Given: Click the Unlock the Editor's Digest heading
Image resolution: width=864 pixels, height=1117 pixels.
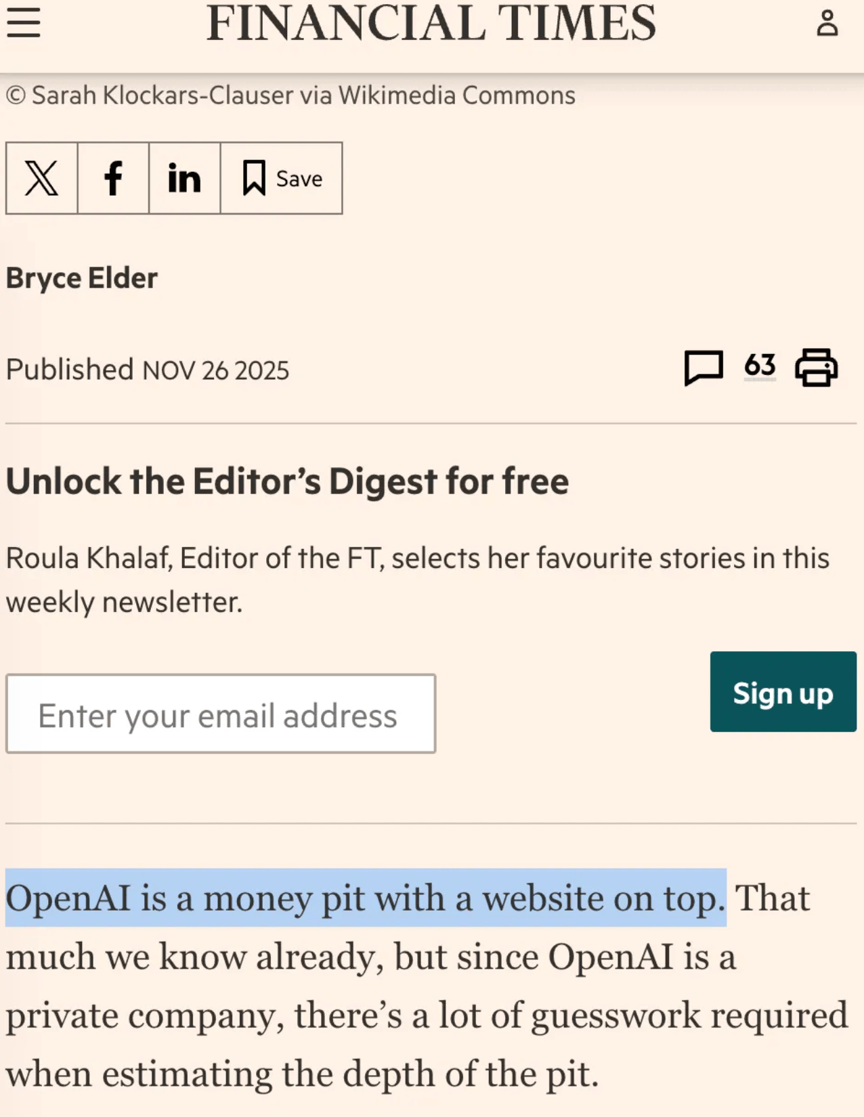Looking at the screenshot, I should pos(286,481).
